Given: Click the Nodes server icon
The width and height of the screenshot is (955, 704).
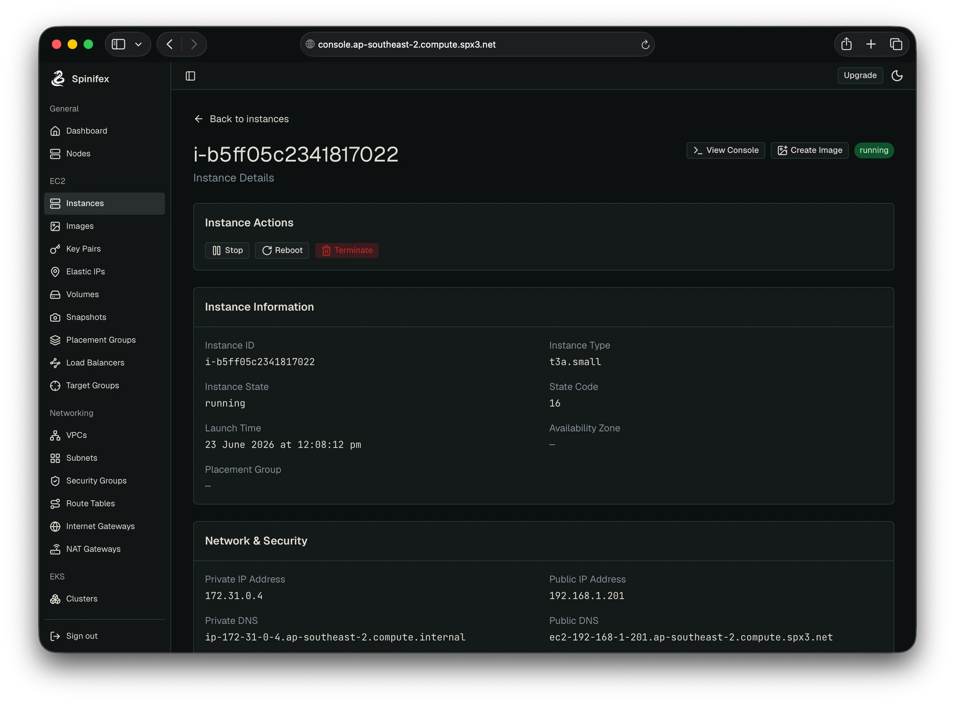Looking at the screenshot, I should [55, 154].
